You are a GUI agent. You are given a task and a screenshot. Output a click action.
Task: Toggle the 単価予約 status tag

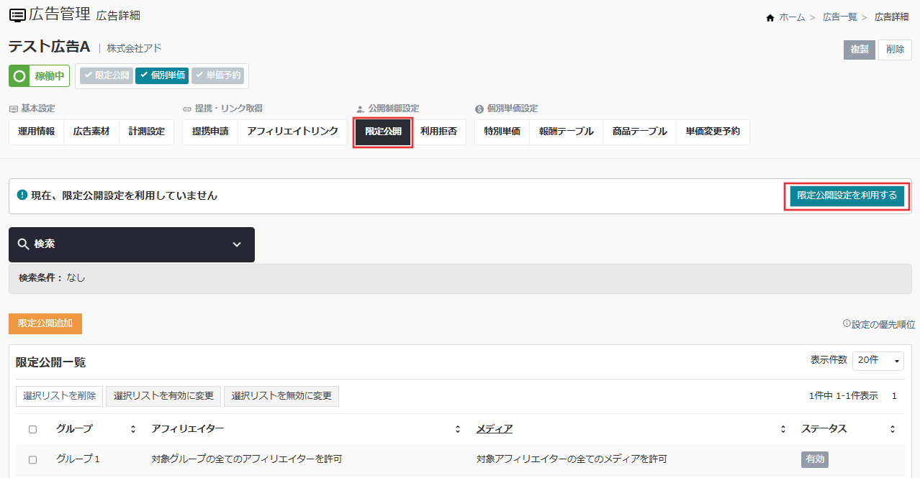(x=217, y=75)
